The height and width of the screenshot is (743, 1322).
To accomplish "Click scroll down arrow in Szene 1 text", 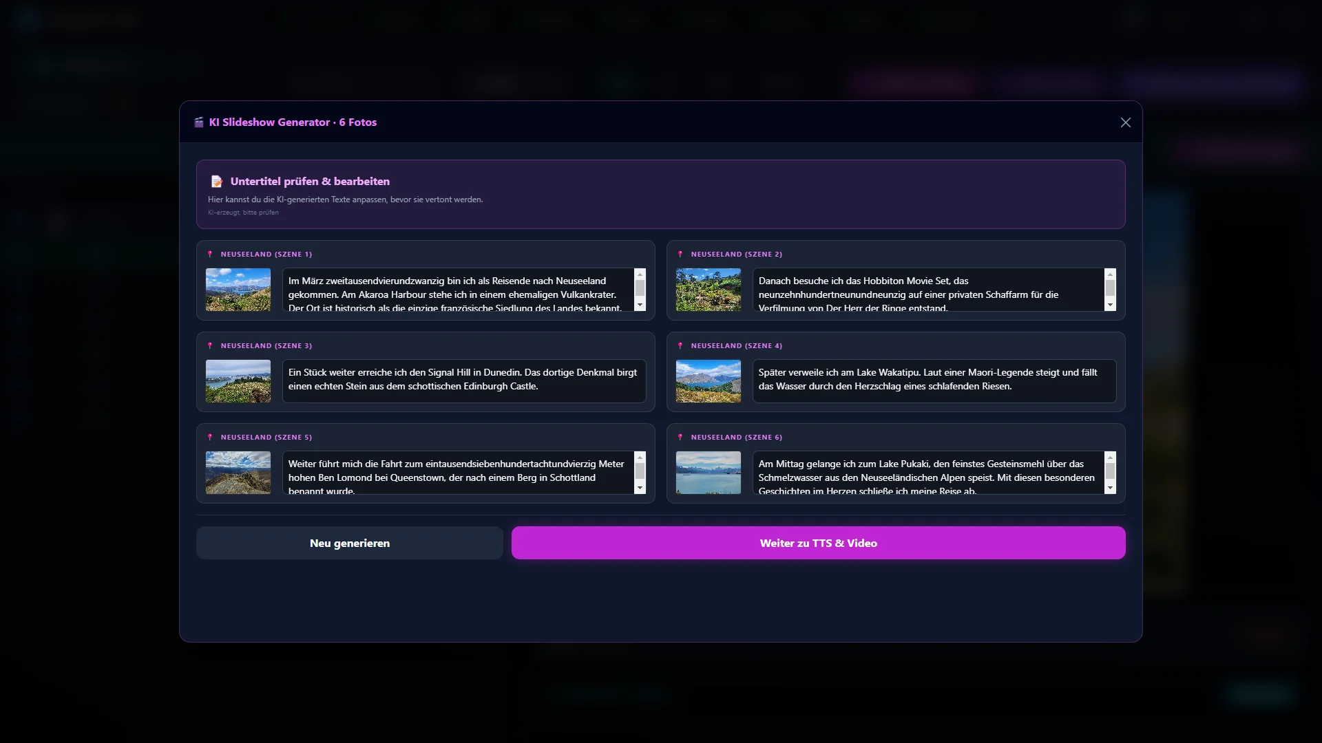I will click(640, 305).
